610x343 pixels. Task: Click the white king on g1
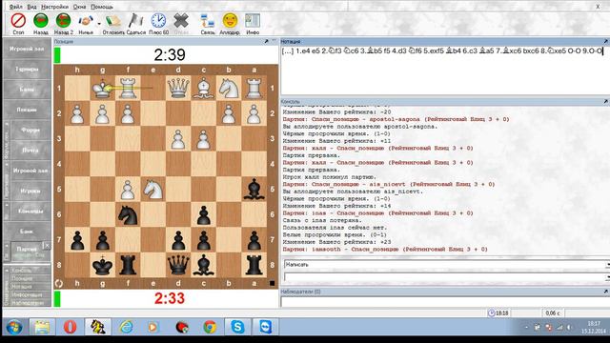pos(102,89)
